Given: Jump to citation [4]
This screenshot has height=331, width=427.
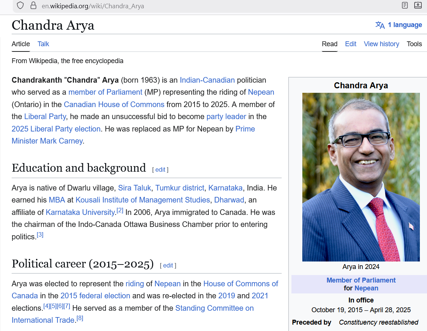Looking at the screenshot, I should point(47,306).
